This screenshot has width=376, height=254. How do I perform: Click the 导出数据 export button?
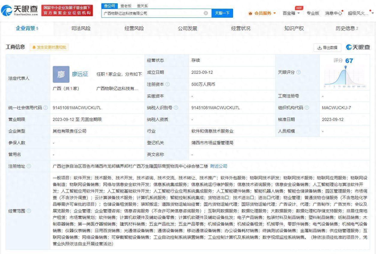point(328,47)
